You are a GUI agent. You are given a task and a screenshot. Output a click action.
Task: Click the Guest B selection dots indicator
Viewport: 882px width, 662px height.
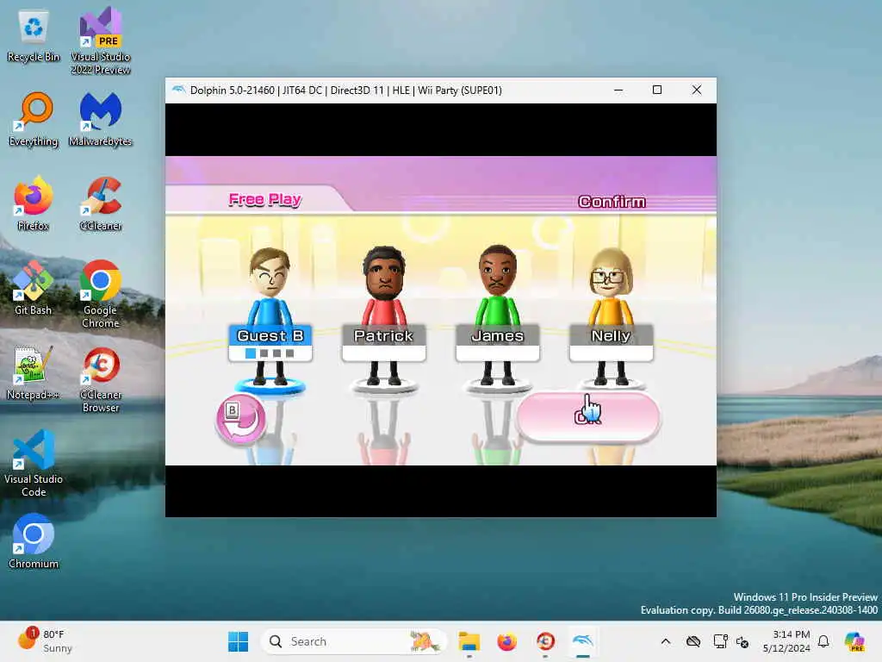pyautogui.click(x=270, y=353)
